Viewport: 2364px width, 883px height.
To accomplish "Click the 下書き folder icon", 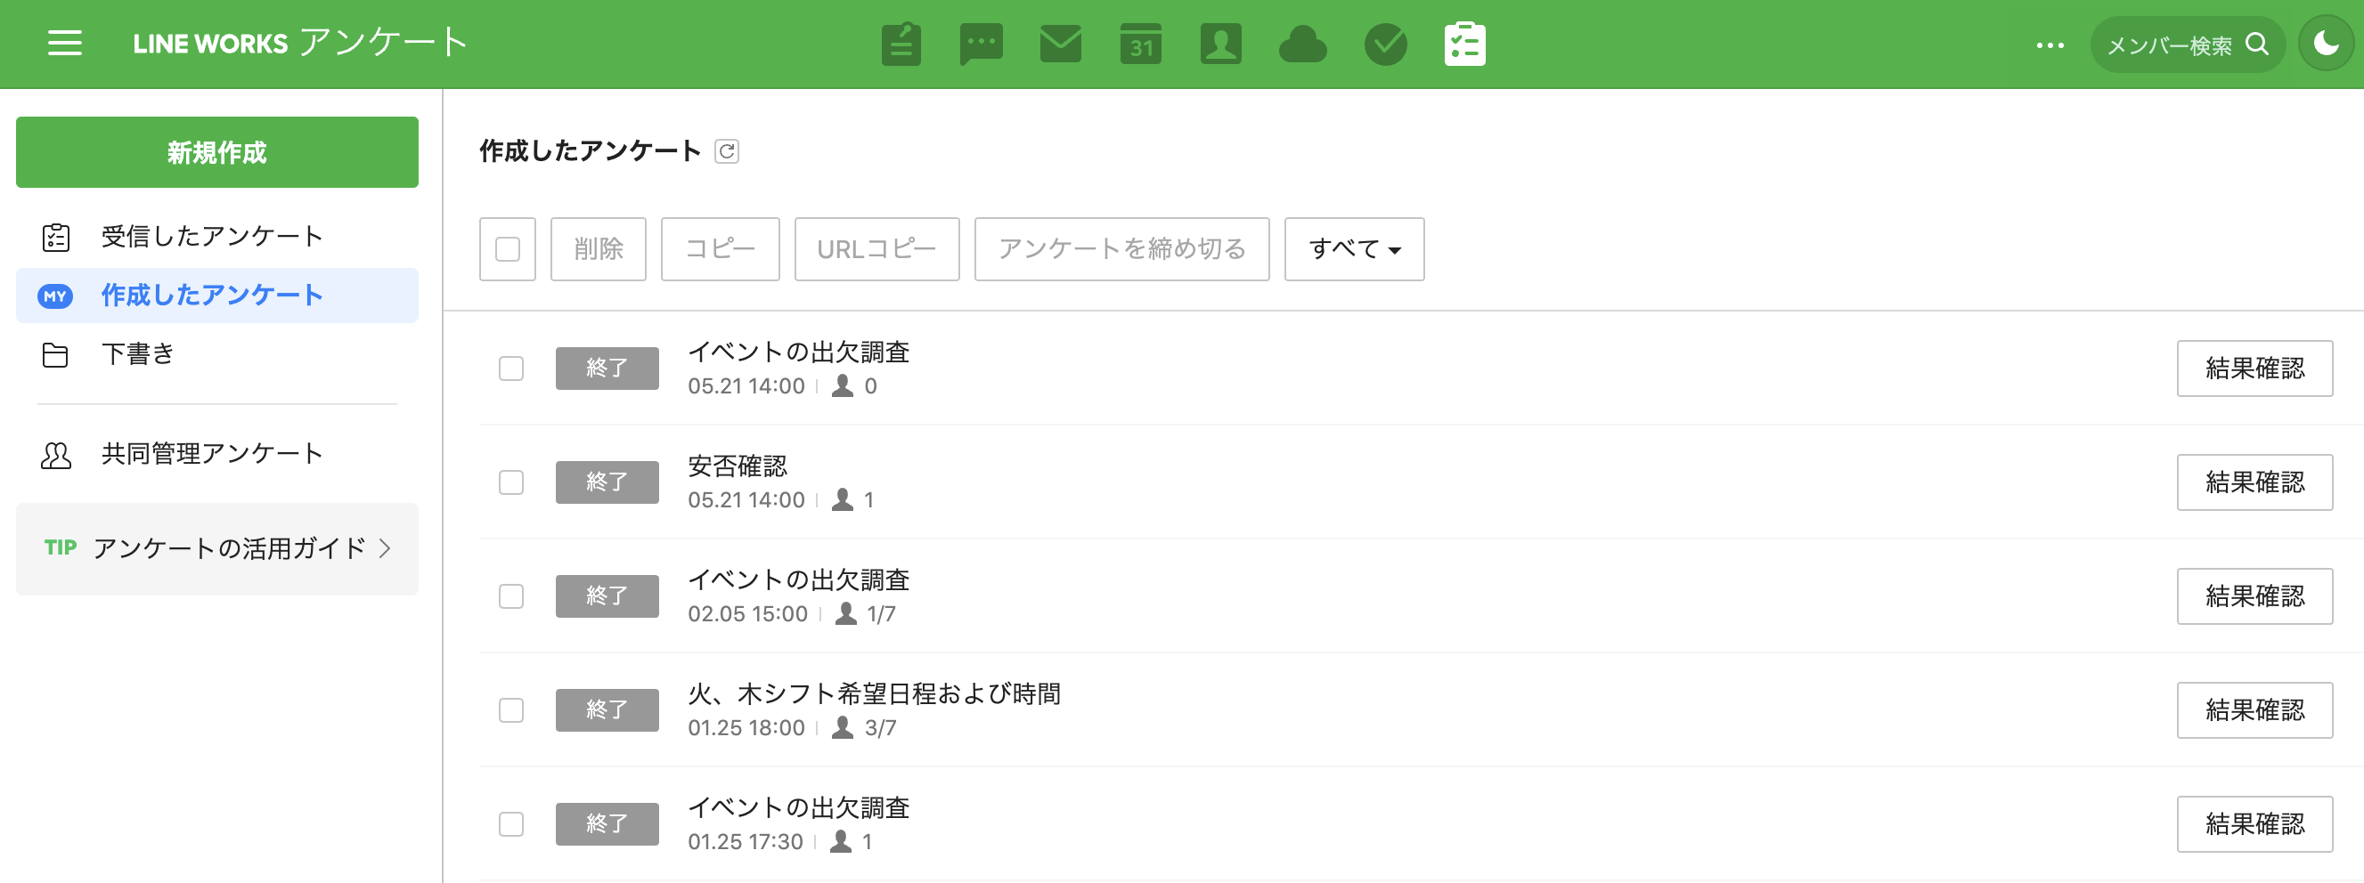I will pyautogui.click(x=55, y=355).
